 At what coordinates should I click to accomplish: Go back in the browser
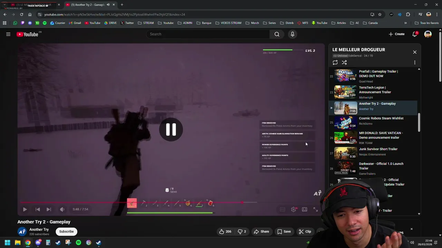[x=5, y=14]
